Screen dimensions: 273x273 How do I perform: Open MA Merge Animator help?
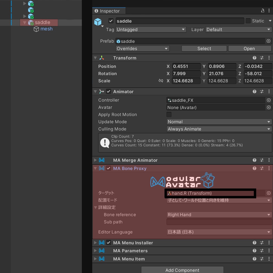[254, 160]
